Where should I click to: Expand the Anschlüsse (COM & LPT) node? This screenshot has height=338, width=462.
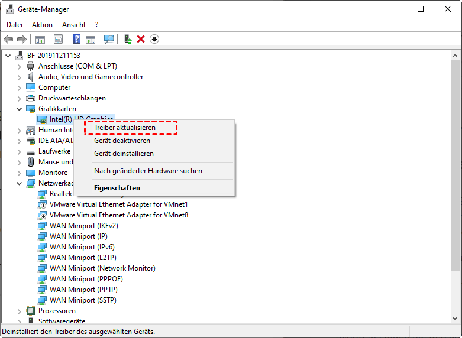(x=19, y=66)
